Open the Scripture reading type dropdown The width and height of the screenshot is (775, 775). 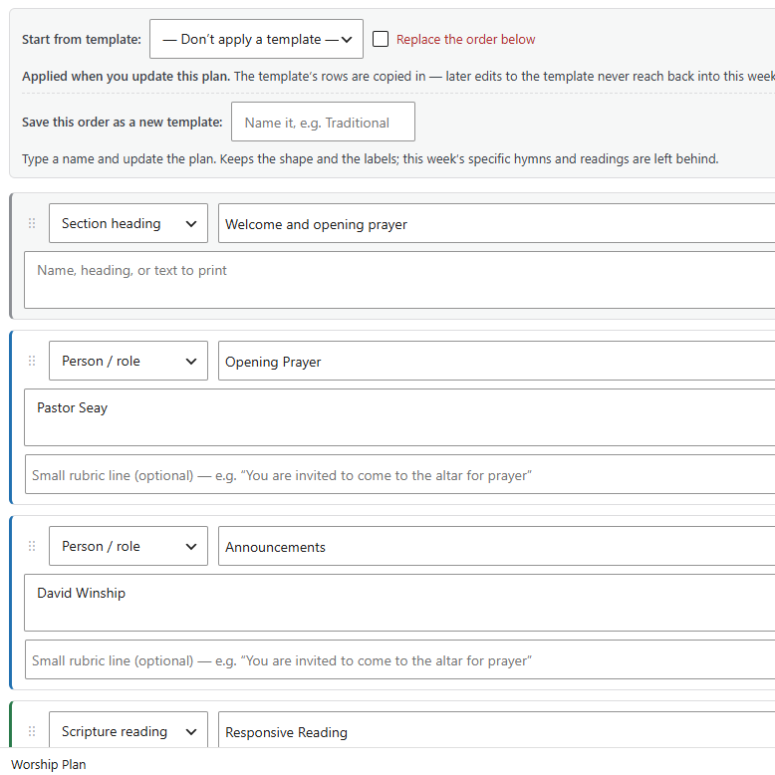129,730
